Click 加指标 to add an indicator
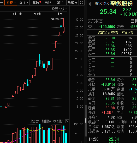 pyautogui.click(x=46, y=121)
